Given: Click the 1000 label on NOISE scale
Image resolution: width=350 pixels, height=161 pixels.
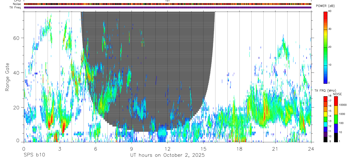Looking at the screenshot, I should click(x=341, y=114).
